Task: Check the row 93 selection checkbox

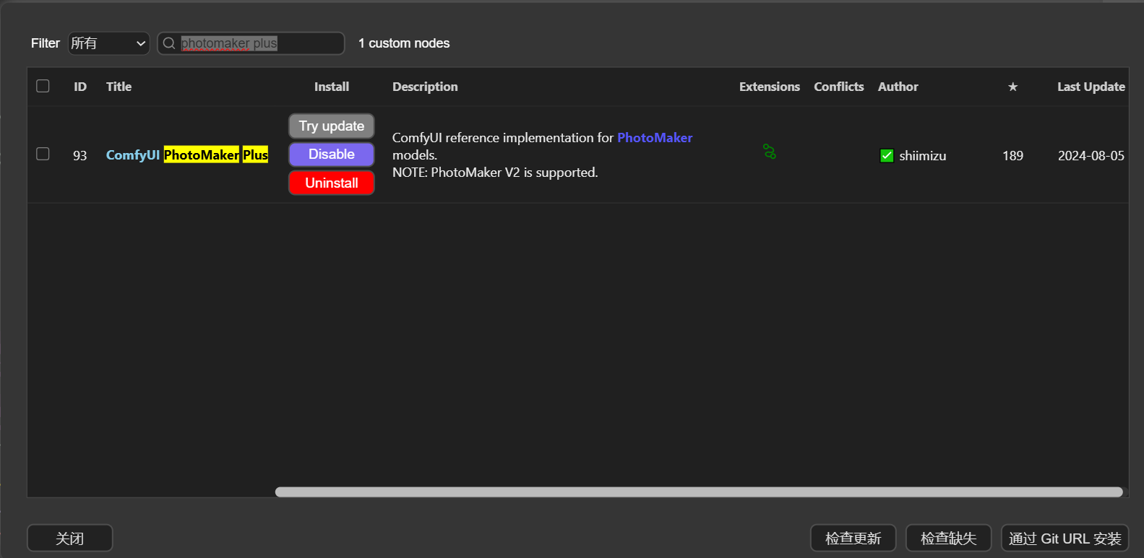Action: 43,154
